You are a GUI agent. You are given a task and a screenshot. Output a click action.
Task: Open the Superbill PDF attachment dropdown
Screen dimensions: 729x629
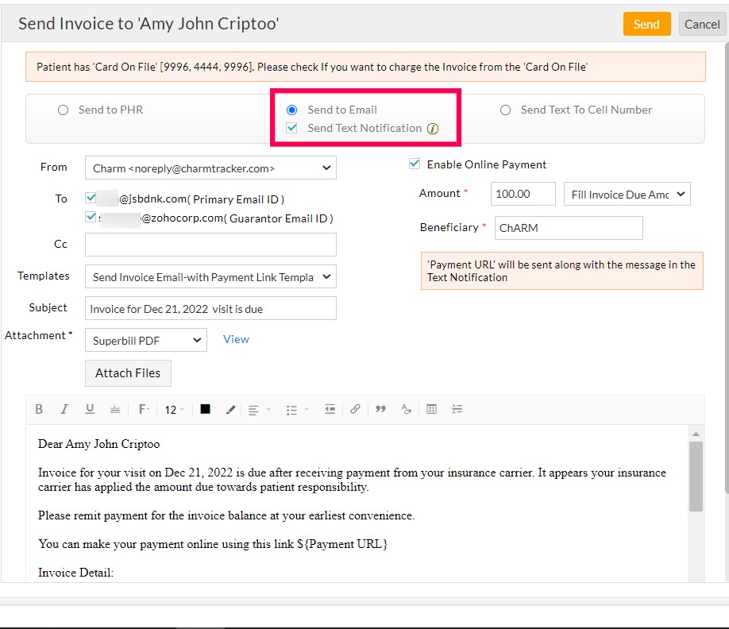point(146,341)
